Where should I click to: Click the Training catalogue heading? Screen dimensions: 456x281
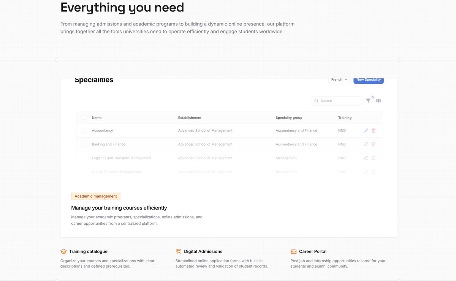pos(88,251)
